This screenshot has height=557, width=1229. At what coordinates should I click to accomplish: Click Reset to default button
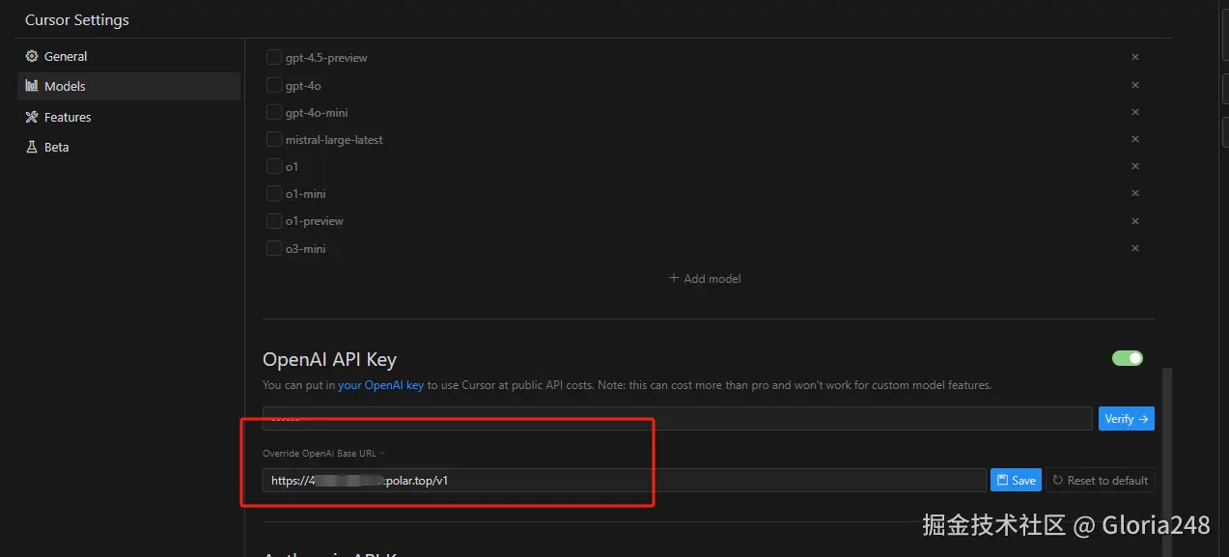pos(1100,480)
